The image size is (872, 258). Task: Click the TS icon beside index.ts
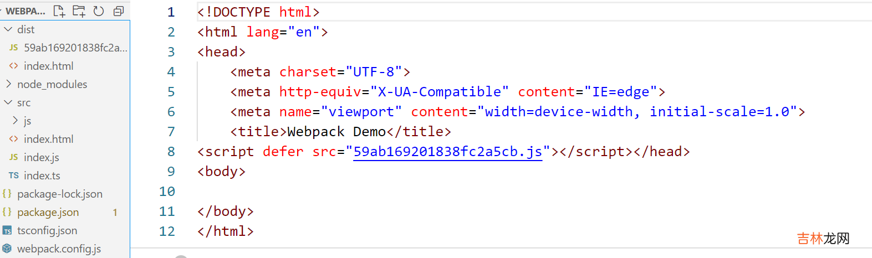coord(14,176)
